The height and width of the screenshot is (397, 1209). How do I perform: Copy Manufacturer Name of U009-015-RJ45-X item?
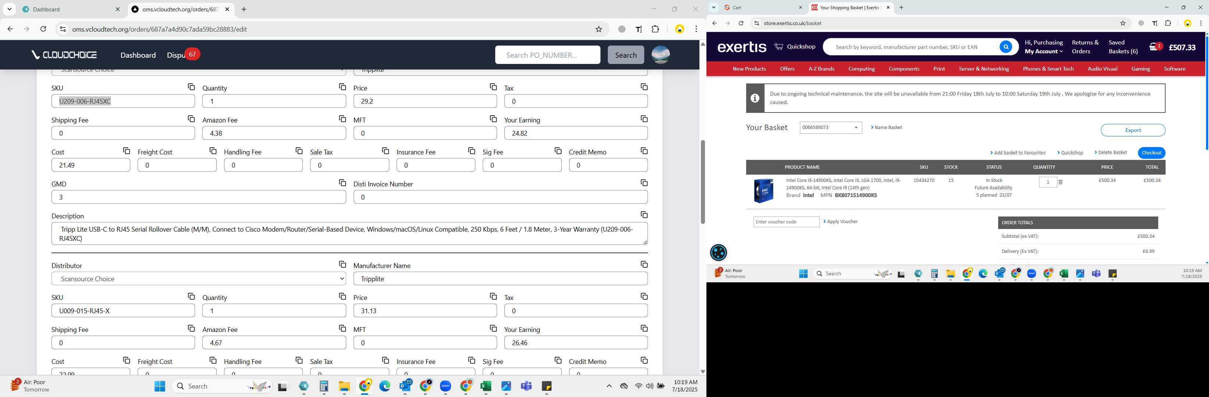pyautogui.click(x=644, y=264)
